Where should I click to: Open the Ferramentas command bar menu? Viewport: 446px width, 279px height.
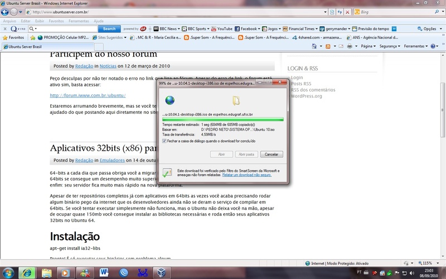point(416,46)
